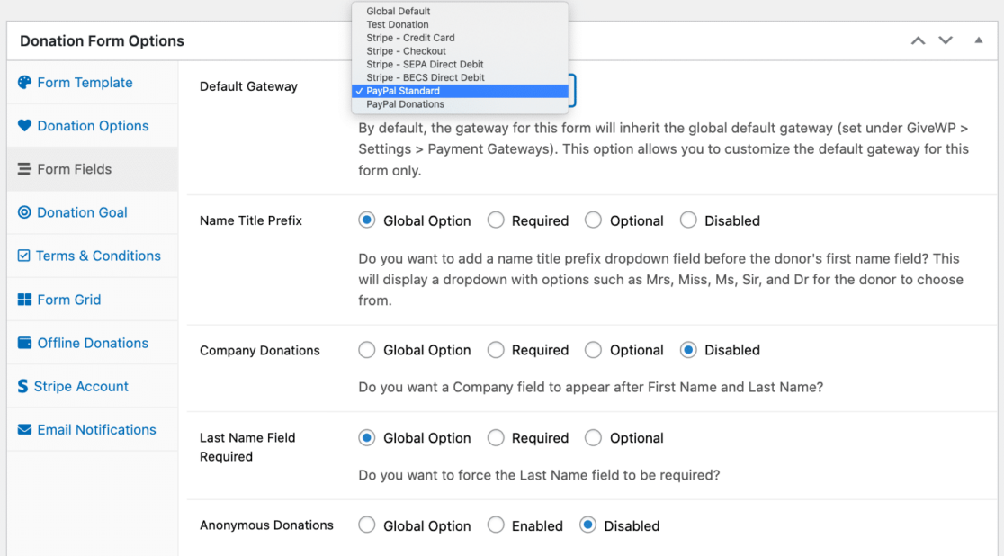The width and height of the screenshot is (1004, 556).
Task: Choose Stripe - Credit Card from gateway dropdown
Action: [x=410, y=38]
